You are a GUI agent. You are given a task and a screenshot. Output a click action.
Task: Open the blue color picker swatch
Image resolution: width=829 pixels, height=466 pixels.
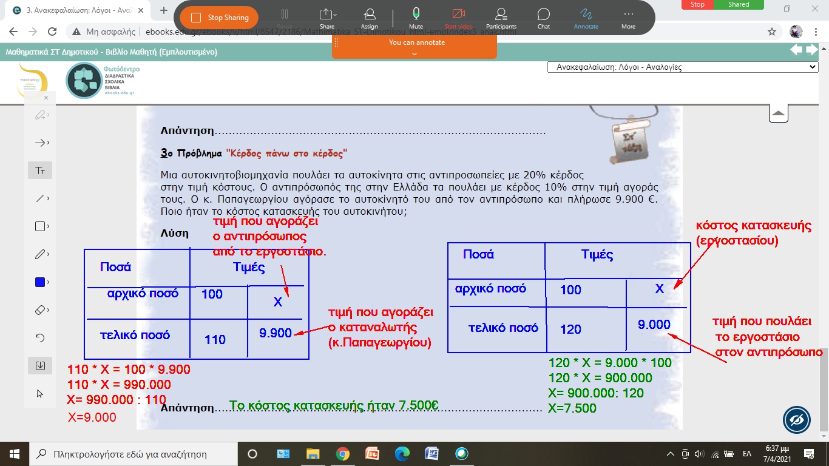(x=39, y=282)
